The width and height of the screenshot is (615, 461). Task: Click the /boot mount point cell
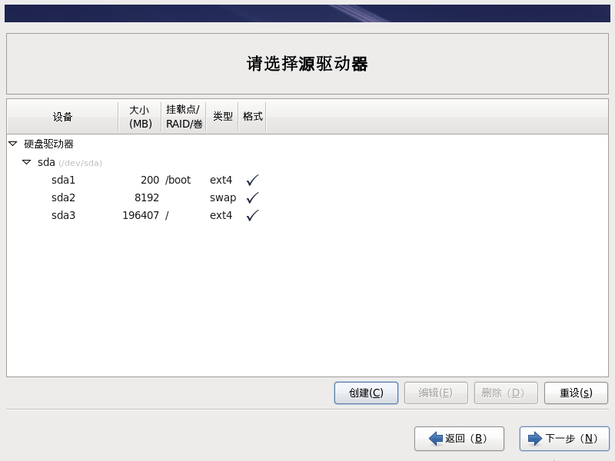[x=178, y=180]
